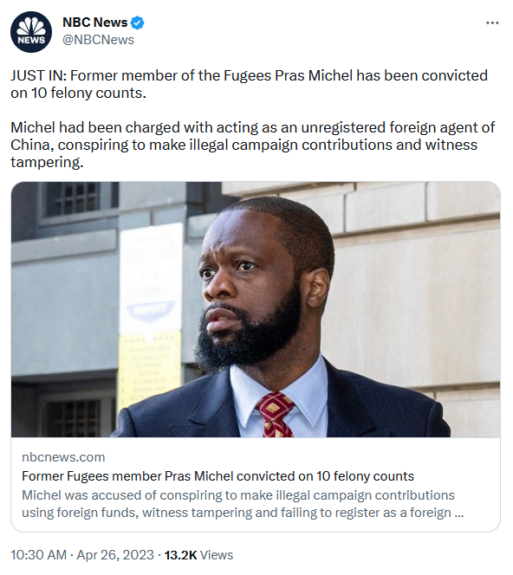The image size is (513, 575).
Task: Open the NBC News display name profile link
Action: tap(94, 23)
